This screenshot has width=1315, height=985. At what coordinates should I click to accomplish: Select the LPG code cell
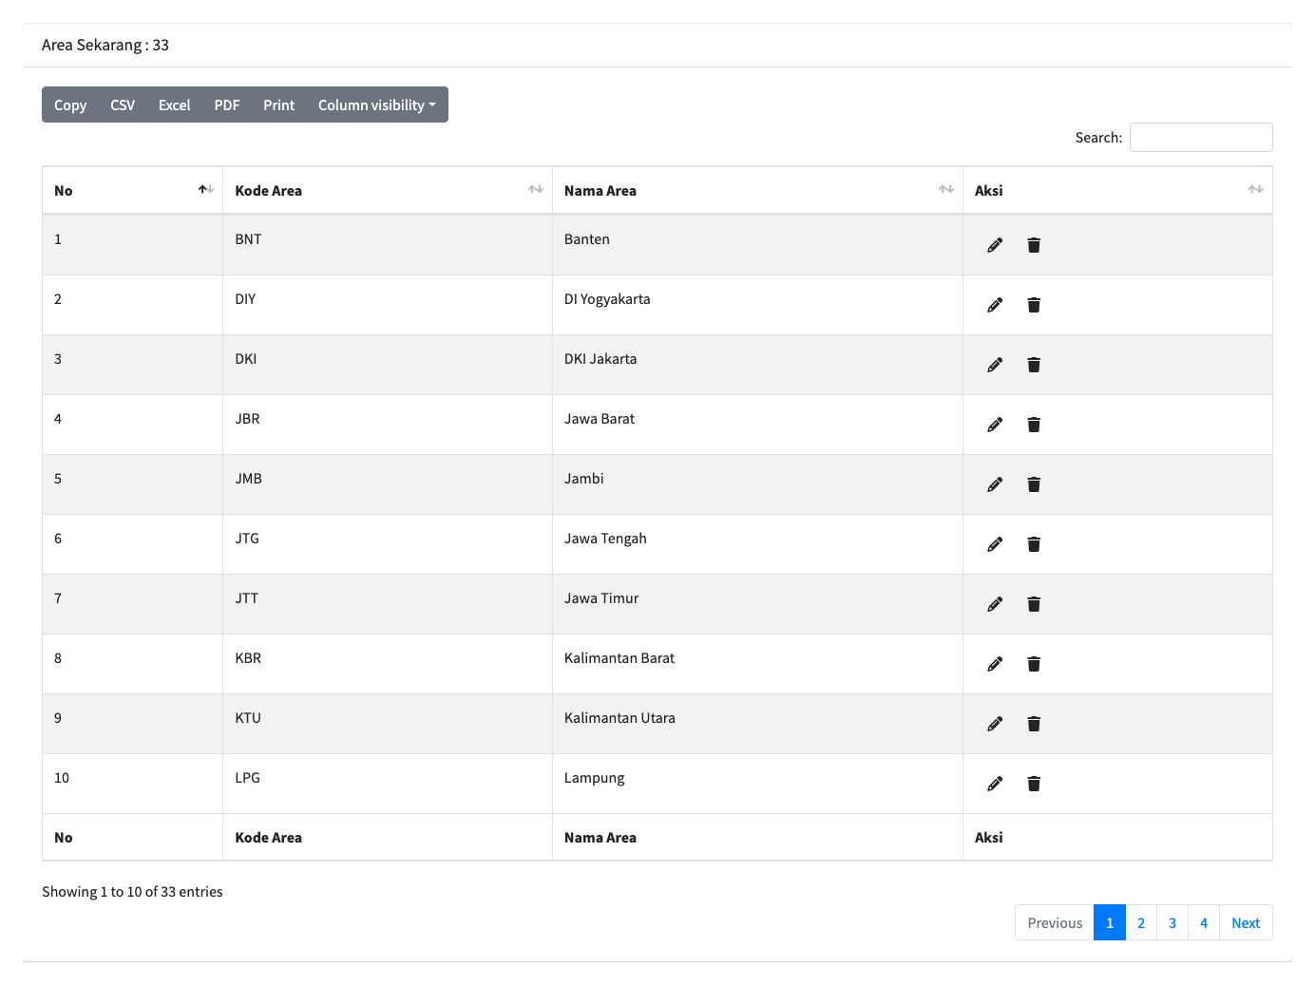[388, 784]
